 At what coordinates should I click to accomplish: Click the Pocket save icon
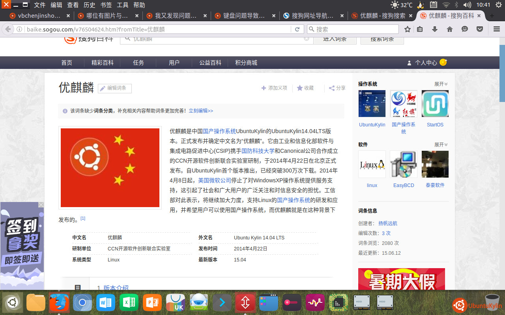click(x=480, y=29)
